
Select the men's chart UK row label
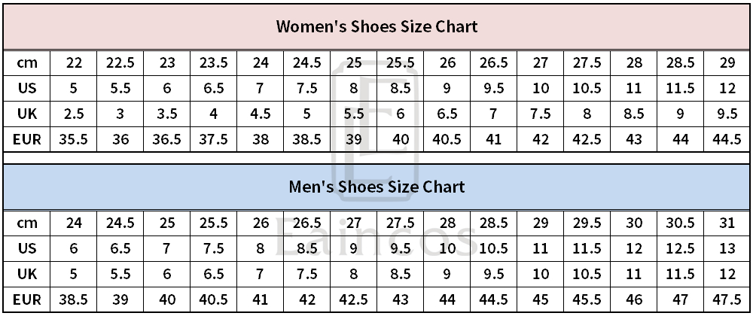[x=27, y=274]
